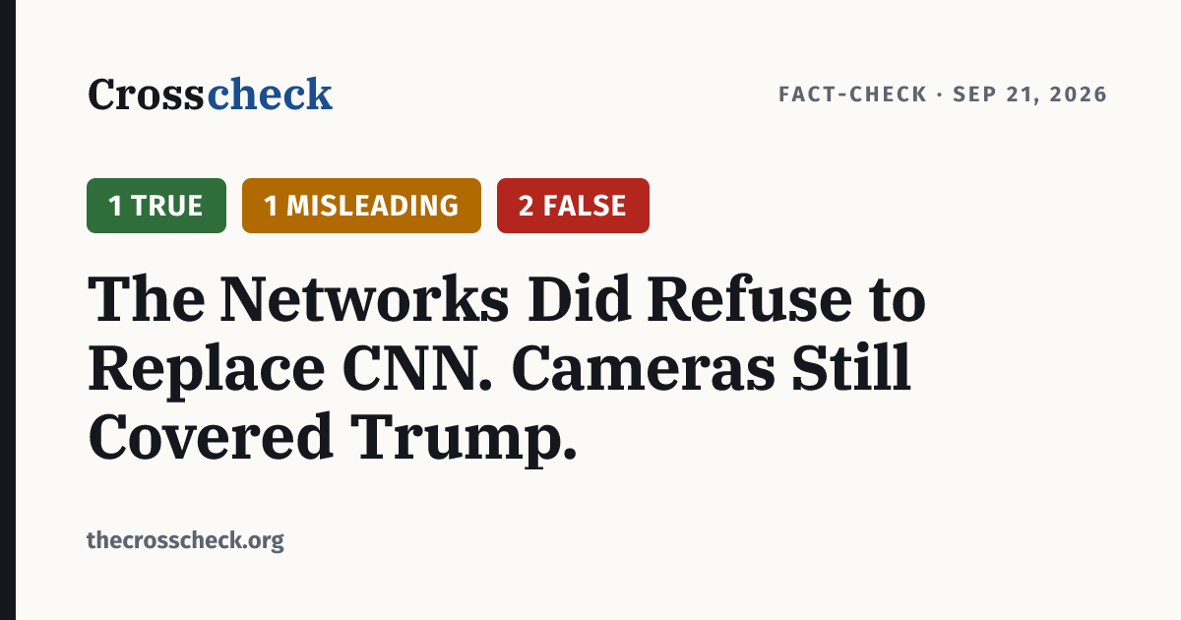The width and height of the screenshot is (1181, 620).
Task: Select the green 1 TRUE badge
Action: click(x=156, y=206)
